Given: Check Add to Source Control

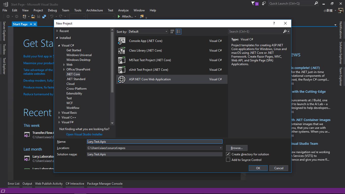Looking at the screenshot, I should 228,160.
